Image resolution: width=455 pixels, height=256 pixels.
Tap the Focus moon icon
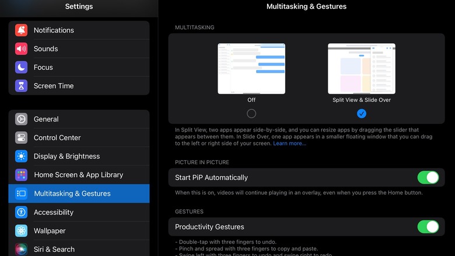click(22, 67)
